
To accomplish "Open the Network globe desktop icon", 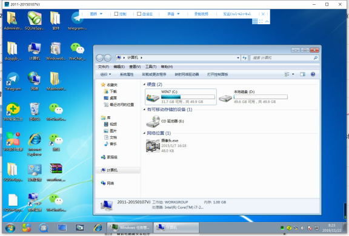I will (35, 81).
